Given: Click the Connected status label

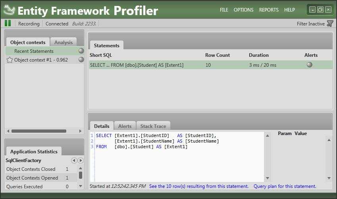Looking at the screenshot, I should tap(57, 24).
